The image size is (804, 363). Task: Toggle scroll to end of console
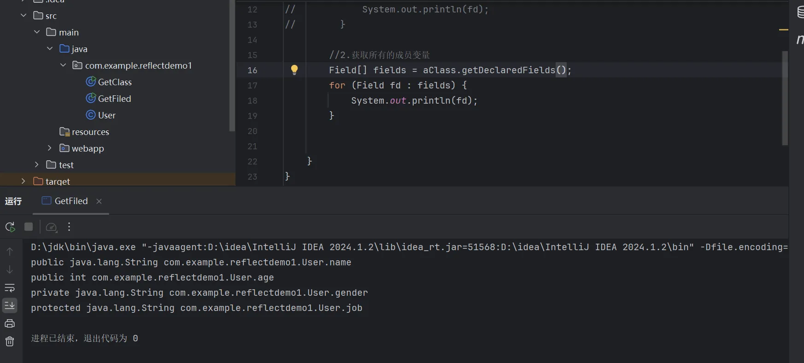pos(10,305)
